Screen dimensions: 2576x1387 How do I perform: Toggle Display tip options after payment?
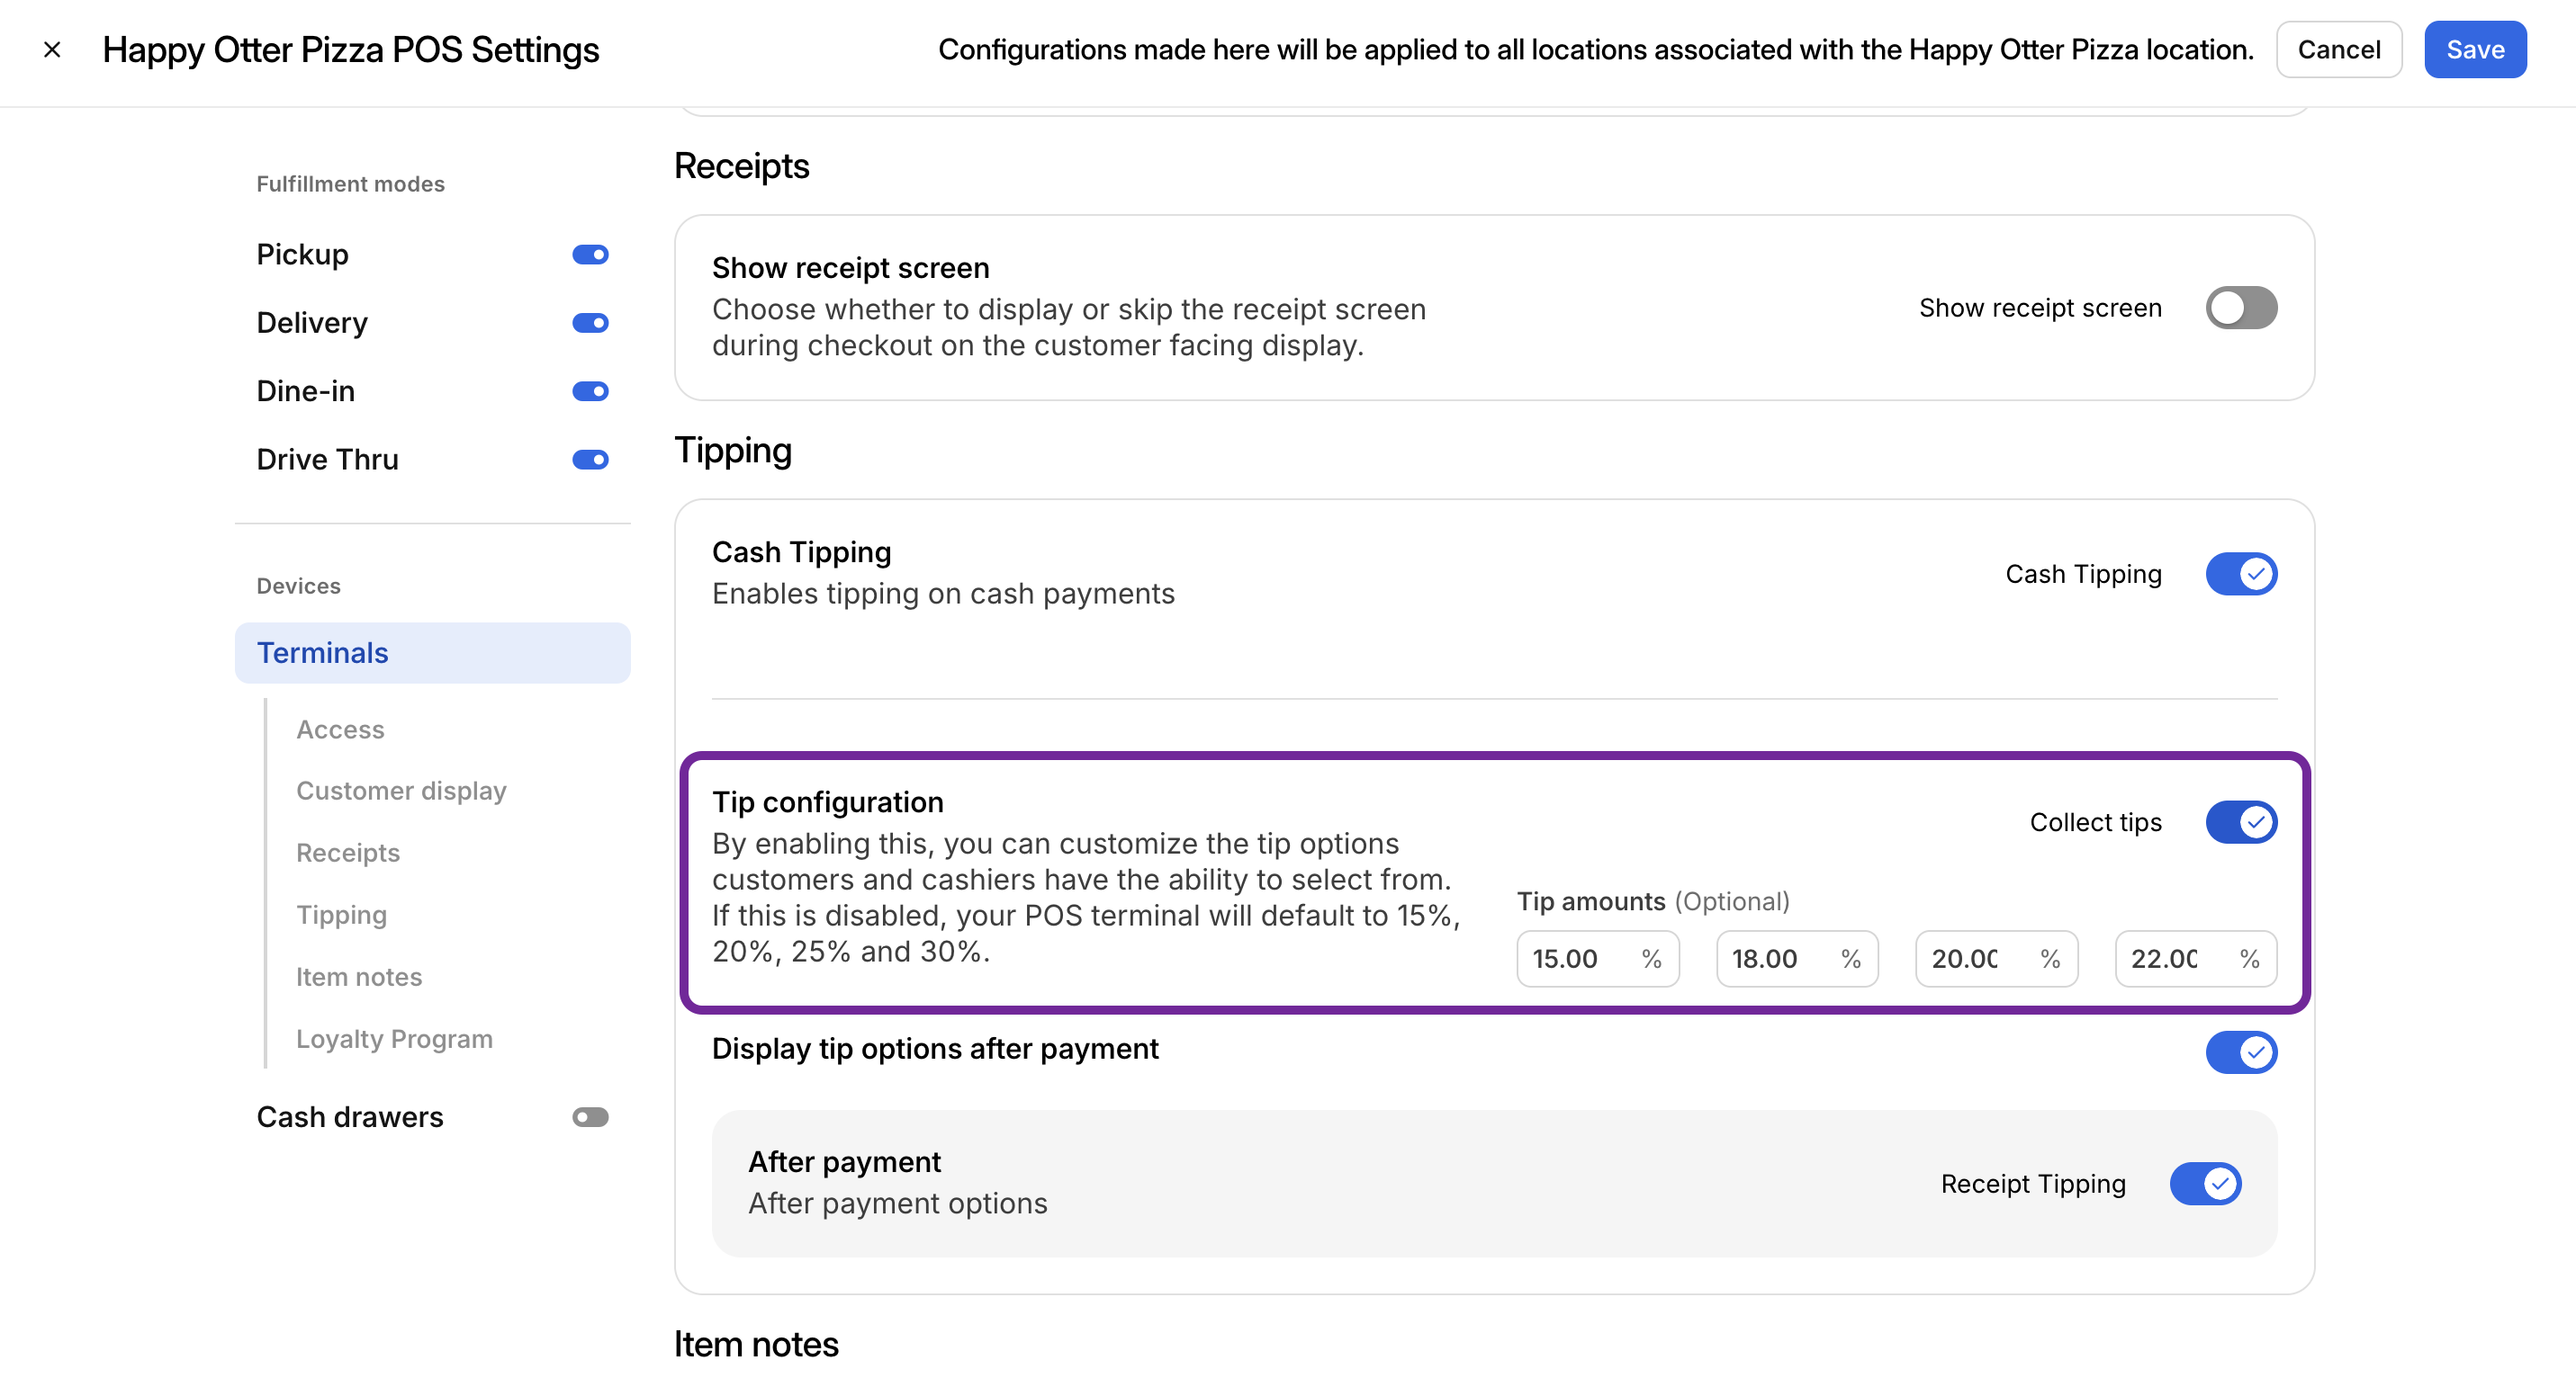2241,1051
